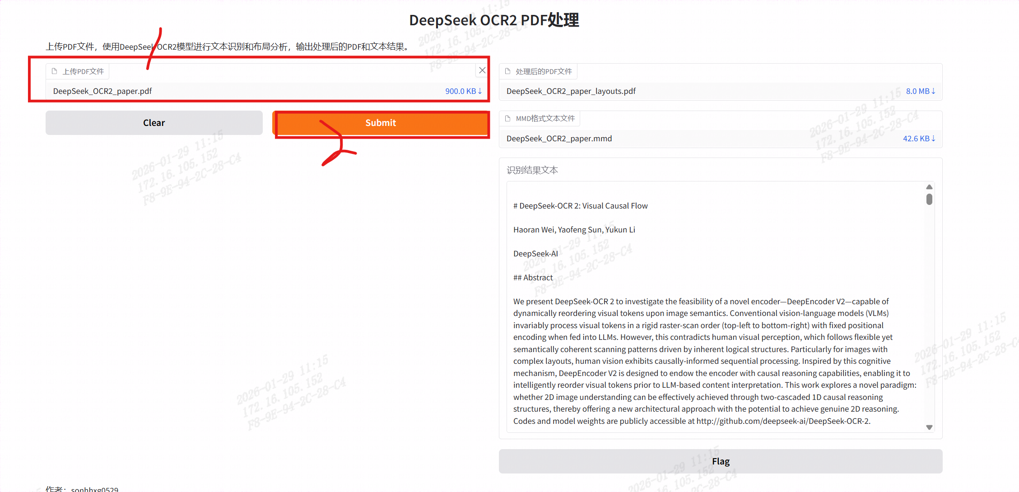Click the 识别结果文本 label
Image resolution: width=1019 pixels, height=492 pixels.
[532, 170]
